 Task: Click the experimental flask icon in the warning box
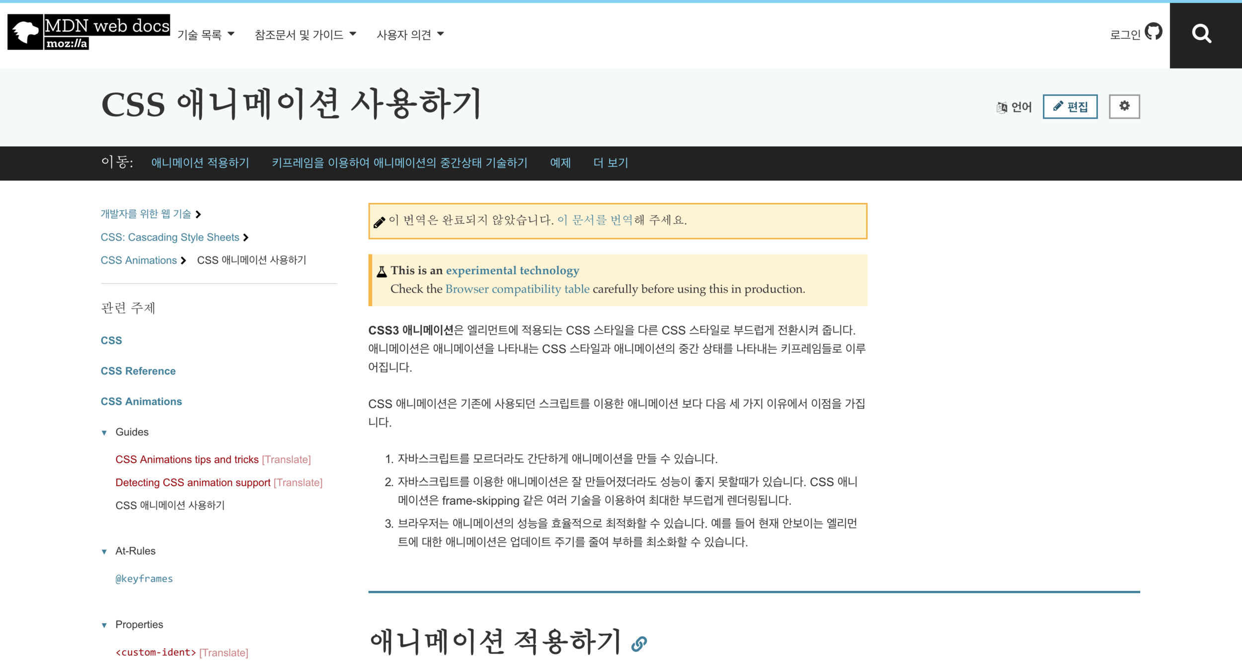tap(382, 271)
